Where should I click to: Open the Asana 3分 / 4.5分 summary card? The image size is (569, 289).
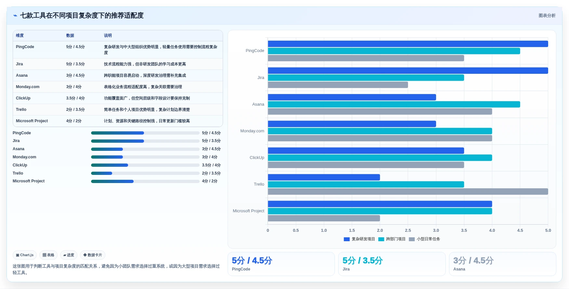click(503, 264)
